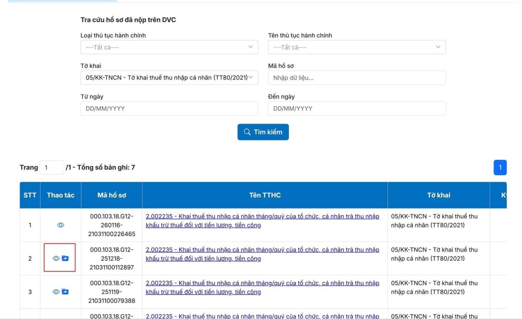Screen dimensions: 522x319
Task: Open the Tờ khai dropdown showing 05/KK-TNCN
Action: [x=169, y=78]
